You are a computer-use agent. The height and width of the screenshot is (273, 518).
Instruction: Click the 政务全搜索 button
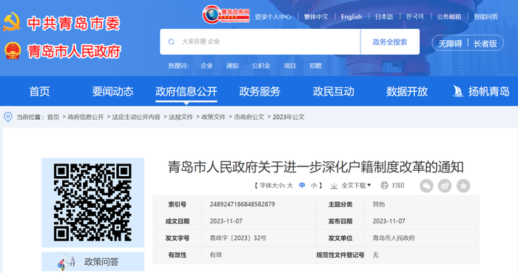coord(390,42)
